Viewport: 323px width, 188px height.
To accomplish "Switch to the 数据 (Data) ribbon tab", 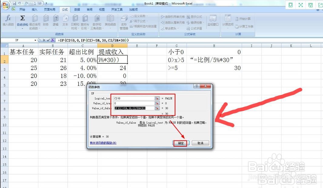I will point(77,9).
